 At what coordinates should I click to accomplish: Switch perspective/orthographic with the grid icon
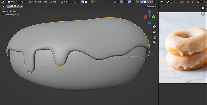point(154,42)
